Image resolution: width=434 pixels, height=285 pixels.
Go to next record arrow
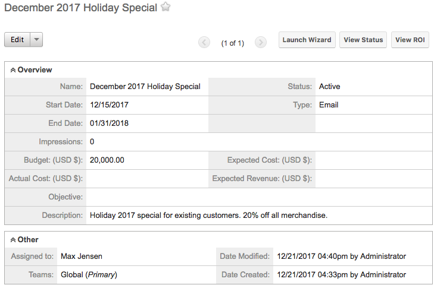pyautogui.click(x=260, y=42)
